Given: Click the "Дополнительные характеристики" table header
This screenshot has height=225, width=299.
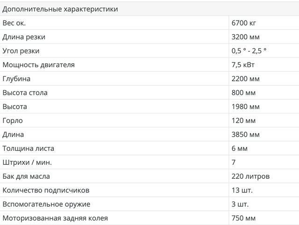Looking at the screenshot, I should pos(60,9).
